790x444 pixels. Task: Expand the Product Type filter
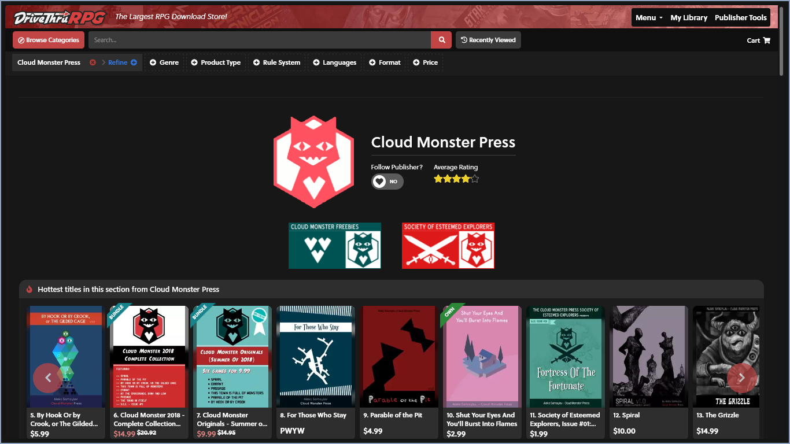click(215, 62)
